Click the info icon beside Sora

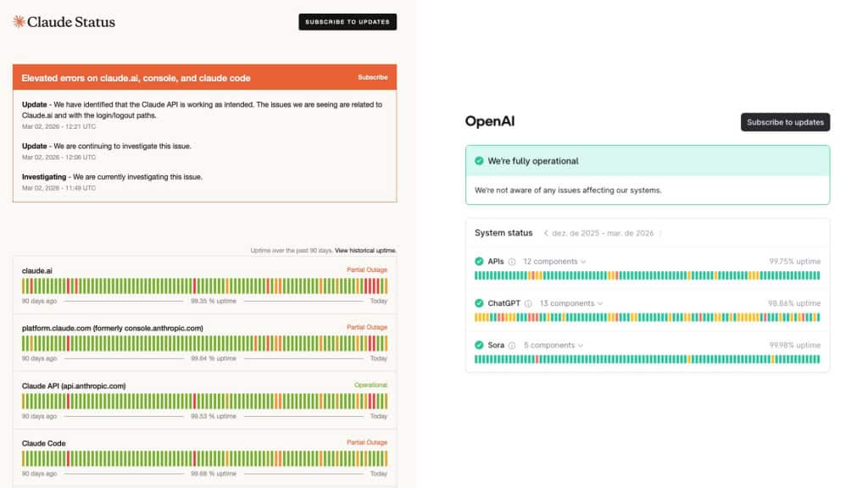pos(512,346)
